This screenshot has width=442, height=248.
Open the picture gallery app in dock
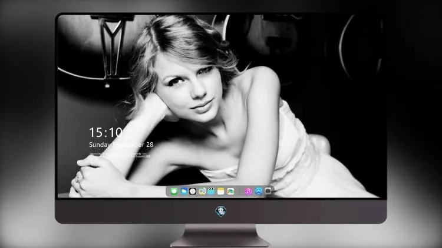(230, 191)
